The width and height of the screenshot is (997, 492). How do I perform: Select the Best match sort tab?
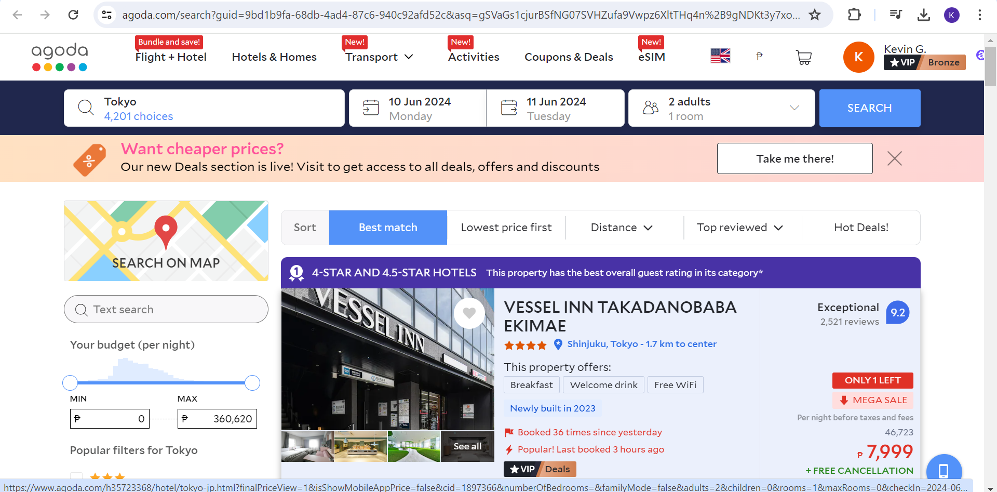(x=388, y=228)
